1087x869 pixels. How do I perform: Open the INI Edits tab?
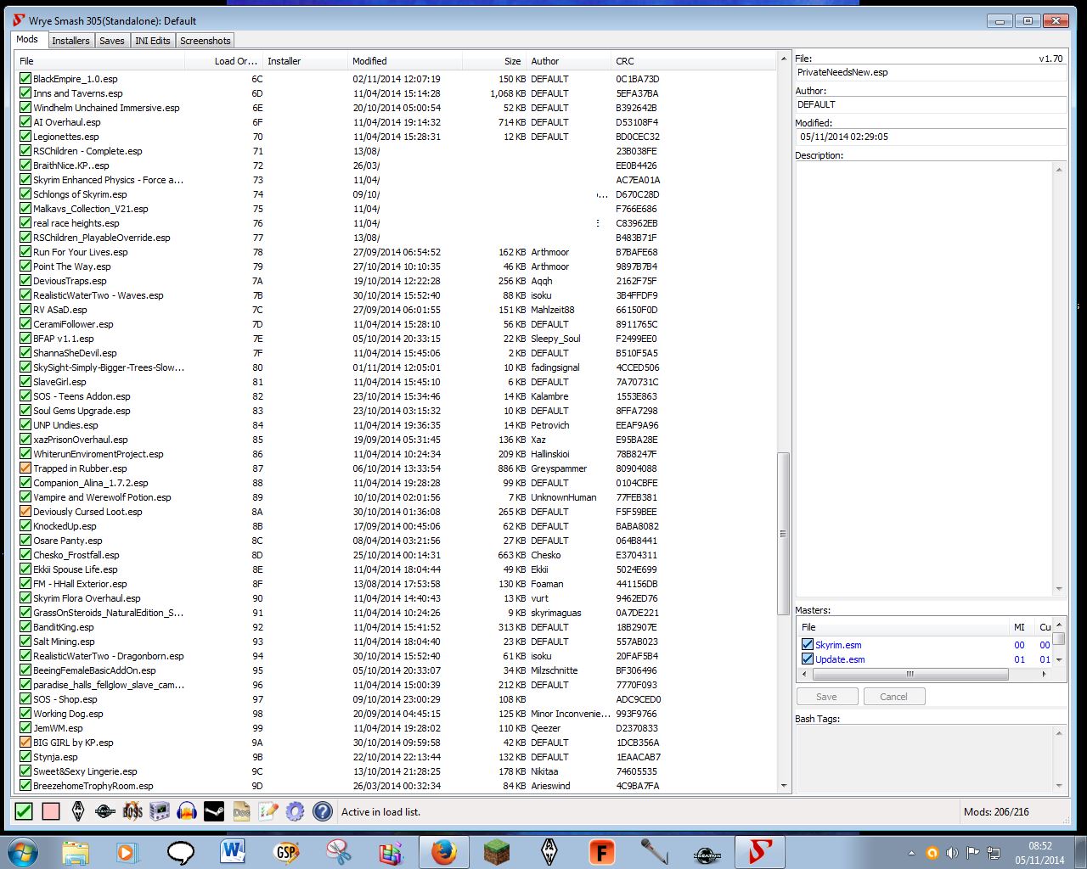point(153,41)
